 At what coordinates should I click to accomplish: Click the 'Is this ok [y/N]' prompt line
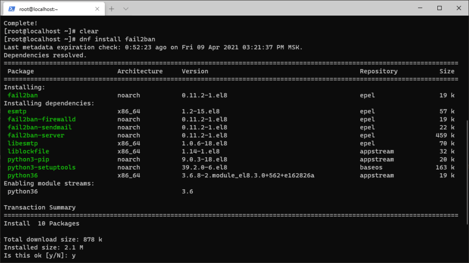coord(39,256)
